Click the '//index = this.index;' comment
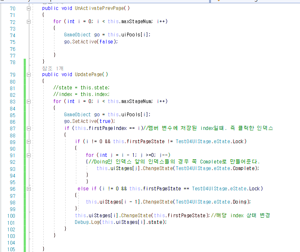Image resolution: width=300 pixels, height=252 pixels. [x=82, y=94]
